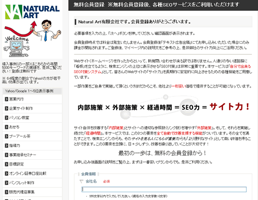Screen dimensions: 258x200
Task: Open the 事業継承セミナー case link
Action: [x=23, y=155]
